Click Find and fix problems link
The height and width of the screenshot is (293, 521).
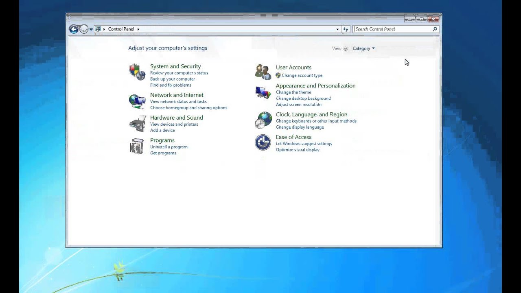(171, 85)
